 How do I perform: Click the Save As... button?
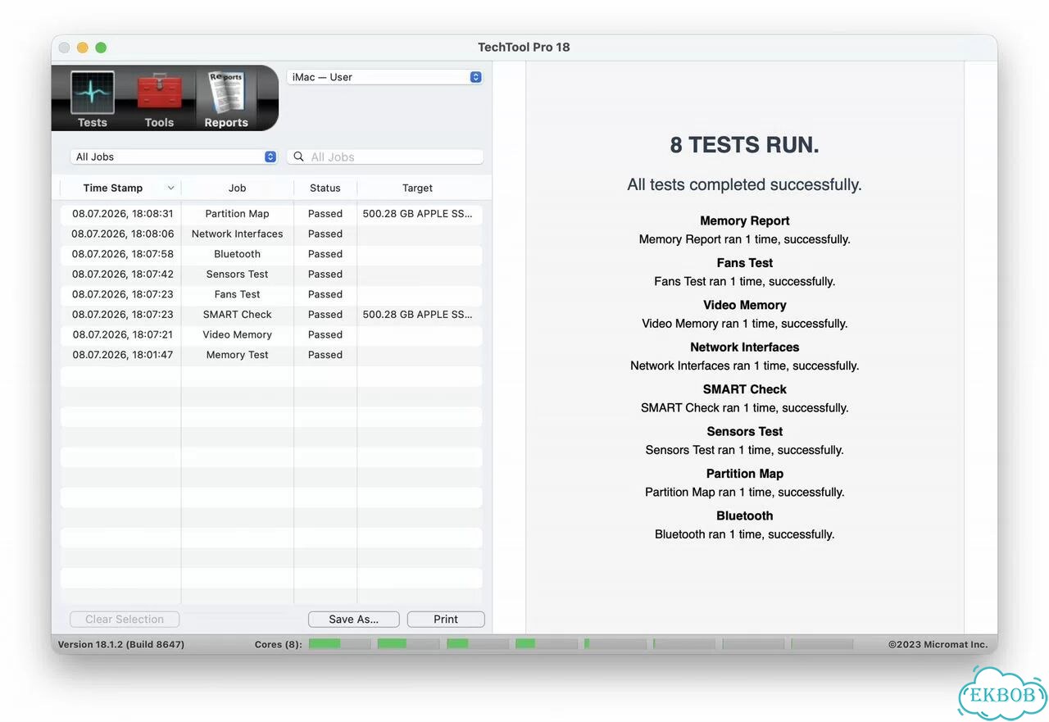354,620
